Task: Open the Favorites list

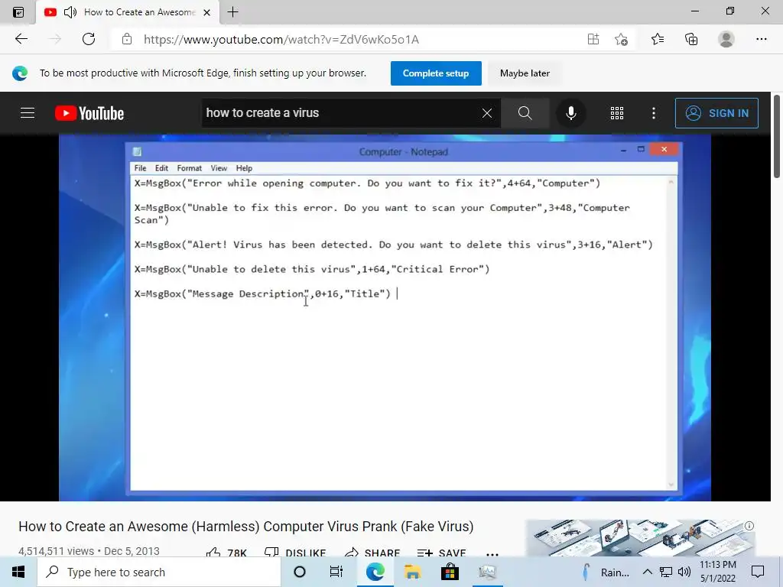Action: pyautogui.click(x=658, y=39)
